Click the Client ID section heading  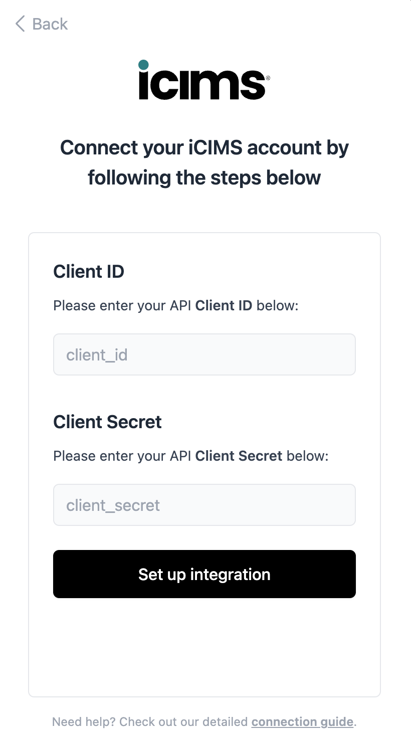tap(89, 271)
